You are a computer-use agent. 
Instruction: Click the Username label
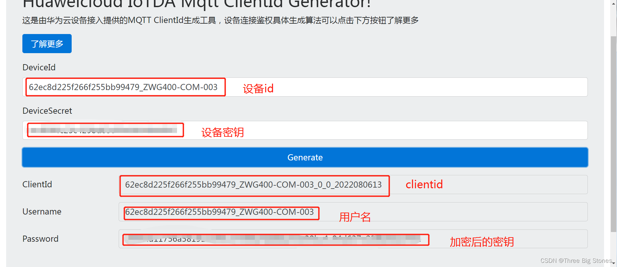pyautogui.click(x=42, y=212)
